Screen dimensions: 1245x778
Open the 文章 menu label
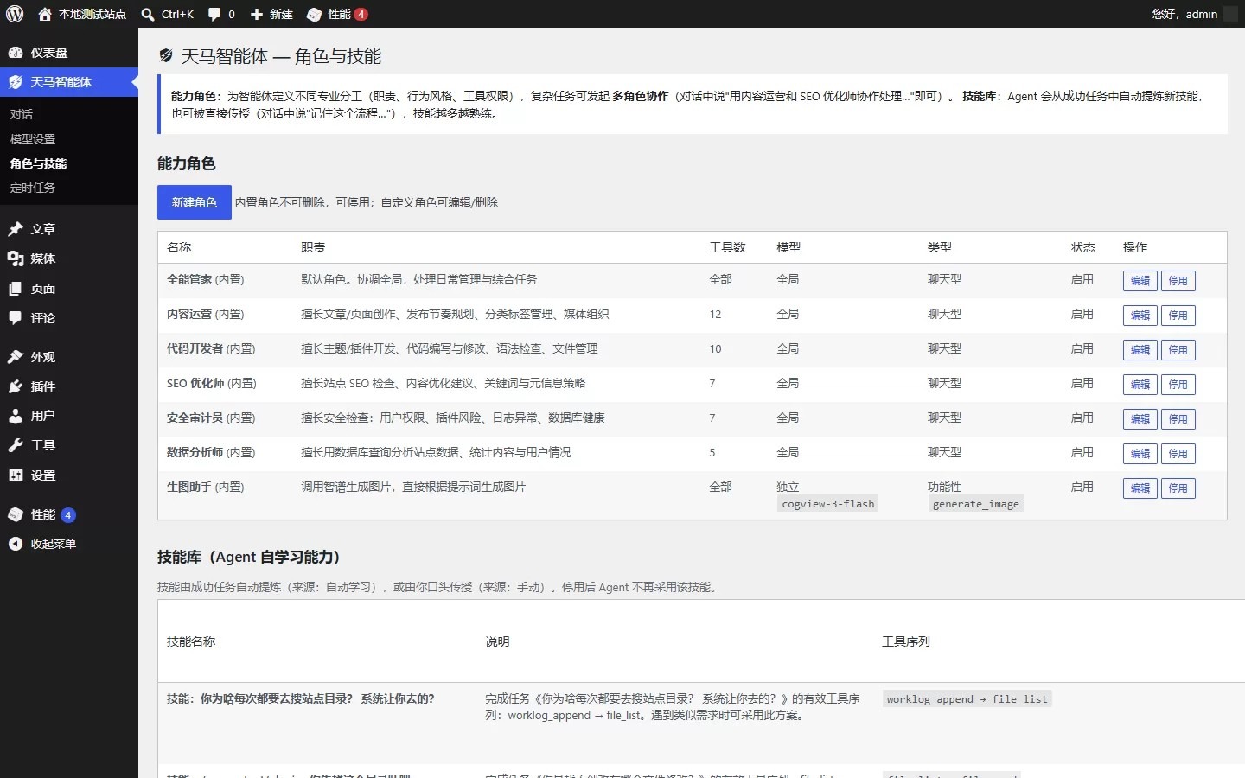point(43,229)
